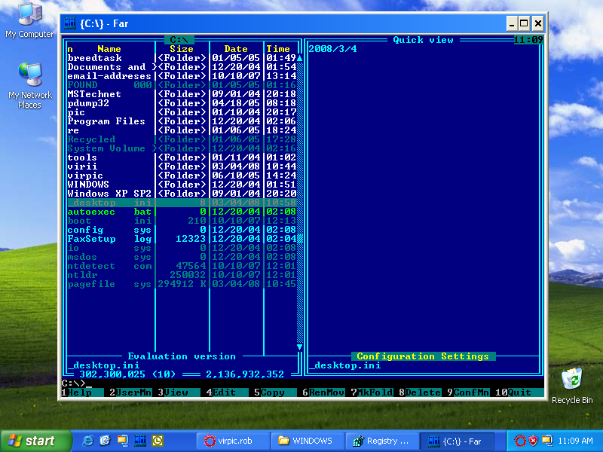The width and height of the screenshot is (603, 452).
Task: Launch Outlook Express from Quick Launch
Action: point(105,441)
